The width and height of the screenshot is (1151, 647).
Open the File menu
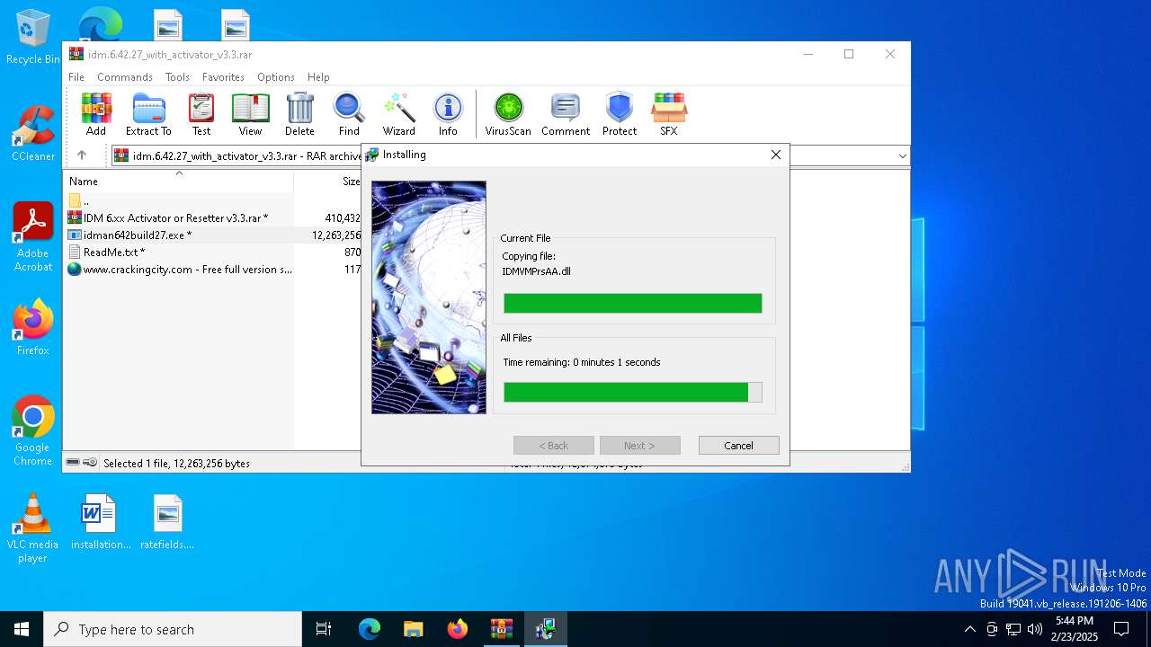[x=76, y=77]
